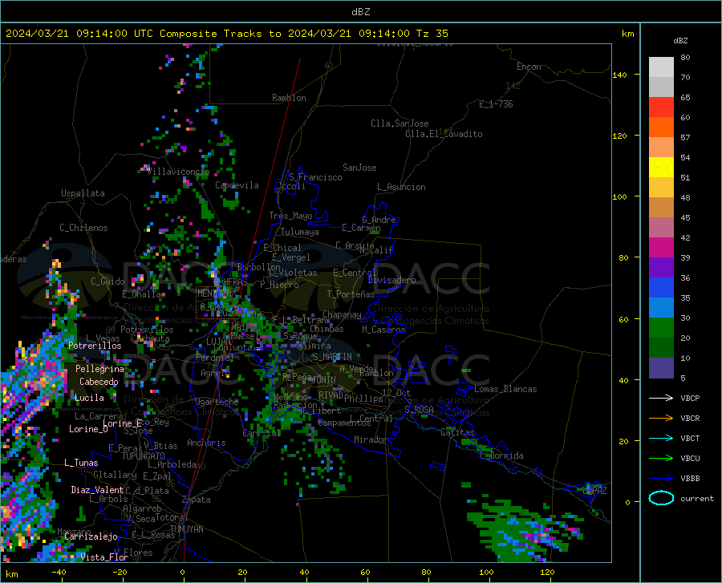Viewport: 722px width, 583px height.
Task: Click the Uspallata map label
Action: click(x=83, y=193)
